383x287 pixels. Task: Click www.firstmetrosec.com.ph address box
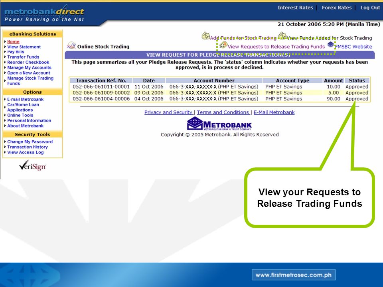(x=294, y=275)
